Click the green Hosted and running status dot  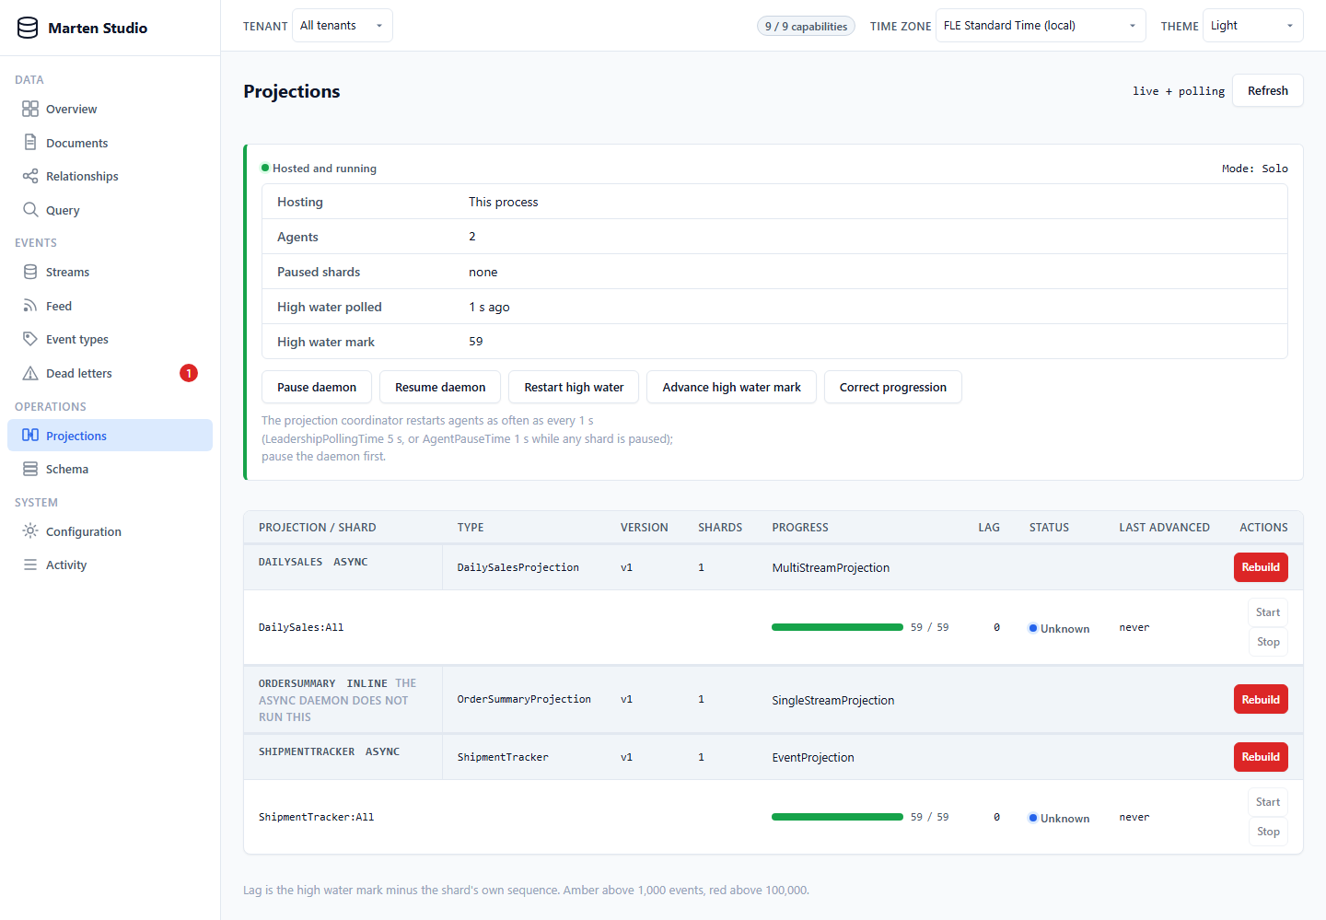(265, 168)
